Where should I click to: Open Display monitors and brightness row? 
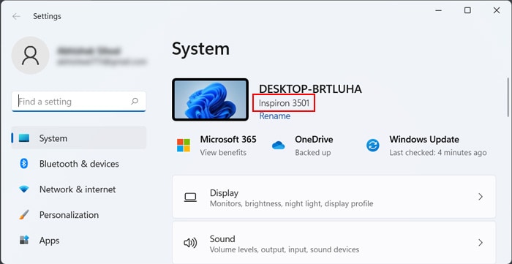coord(334,197)
